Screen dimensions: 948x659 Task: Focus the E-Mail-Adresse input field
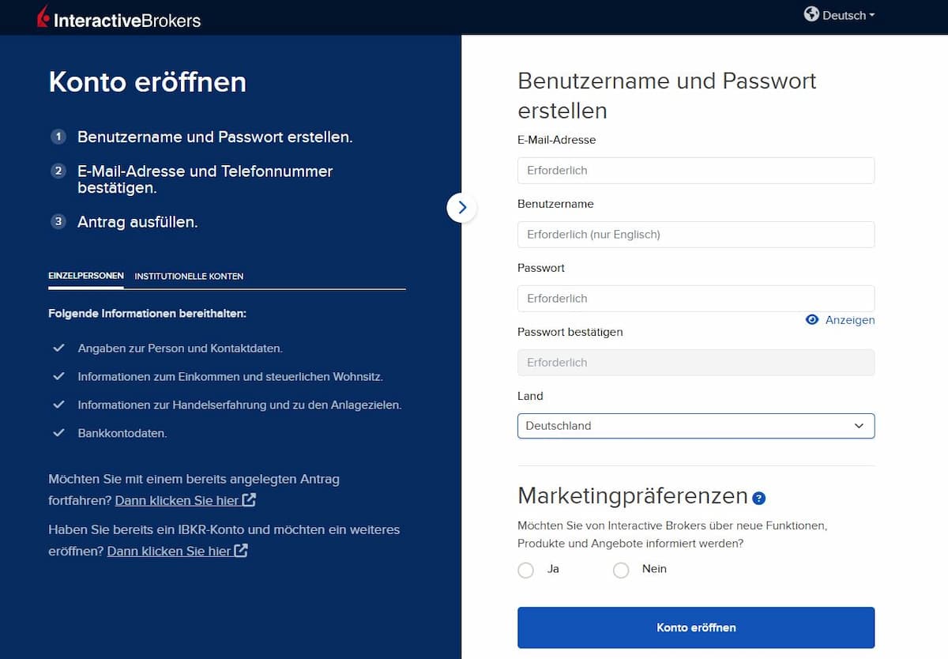click(x=696, y=171)
